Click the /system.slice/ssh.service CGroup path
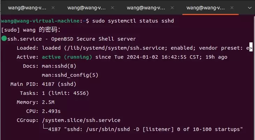Screen dimensions: 255x140 (x=81, y=120)
